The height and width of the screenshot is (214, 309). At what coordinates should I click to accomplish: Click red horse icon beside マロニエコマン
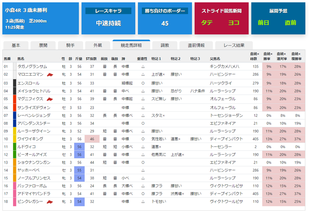coord(50,75)
